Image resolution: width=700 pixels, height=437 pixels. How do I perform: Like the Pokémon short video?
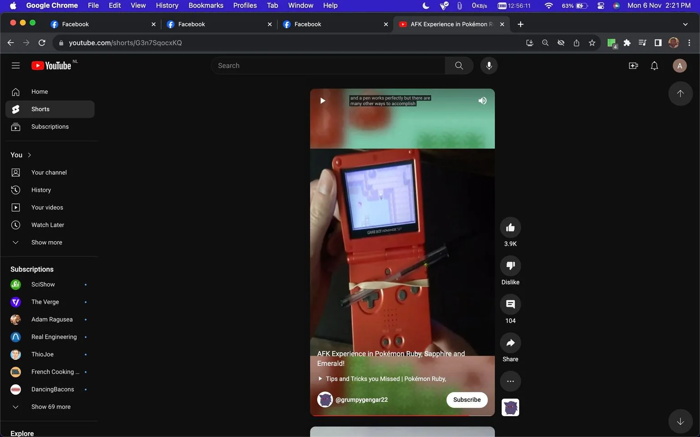(510, 228)
